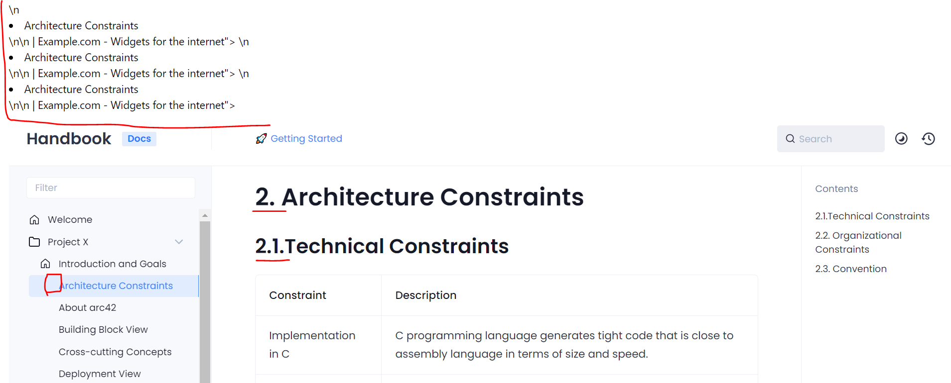The width and height of the screenshot is (951, 383).
Task: Select the Welcome sidebar entry
Action: 69,219
